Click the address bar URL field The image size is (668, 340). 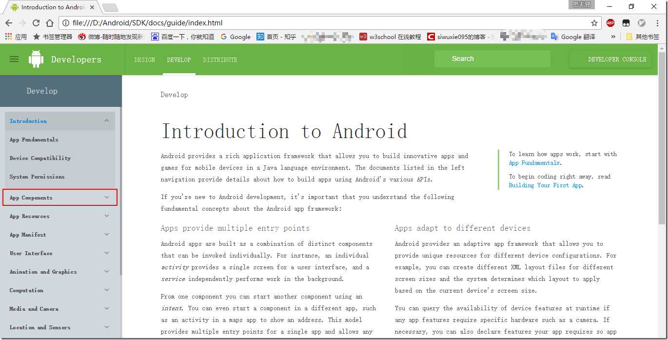[329, 23]
